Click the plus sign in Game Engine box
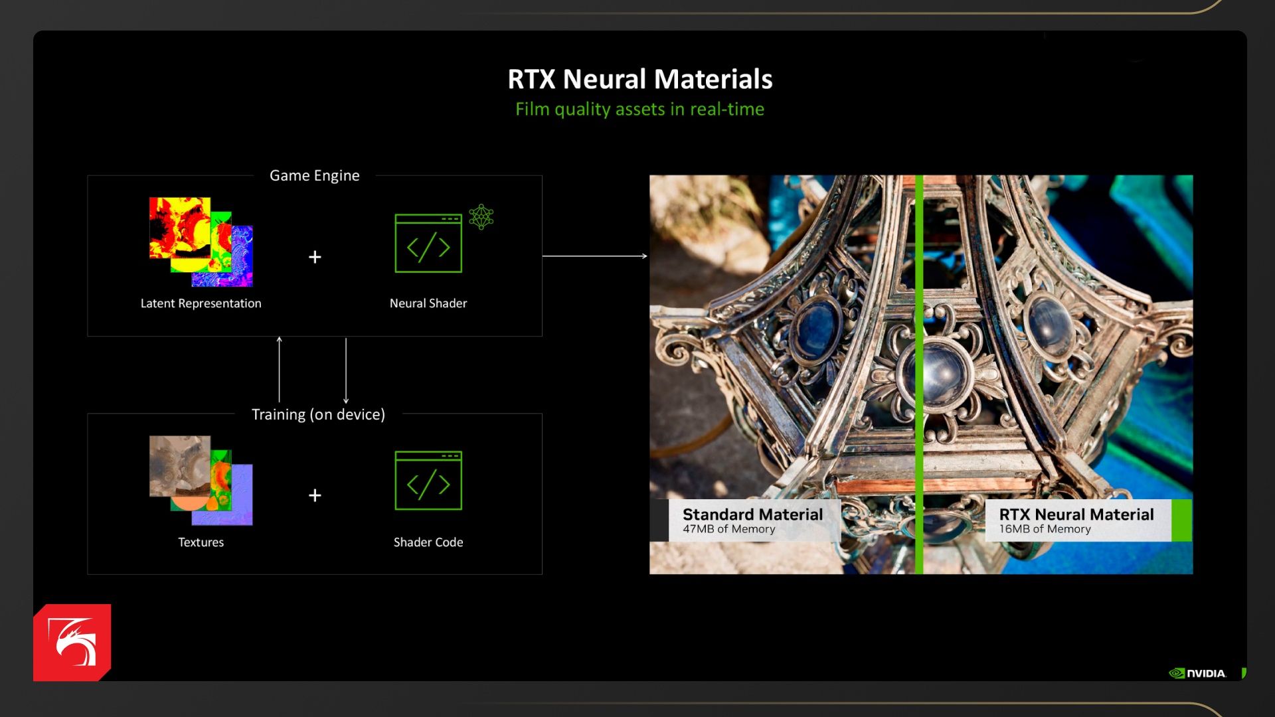 pos(315,257)
